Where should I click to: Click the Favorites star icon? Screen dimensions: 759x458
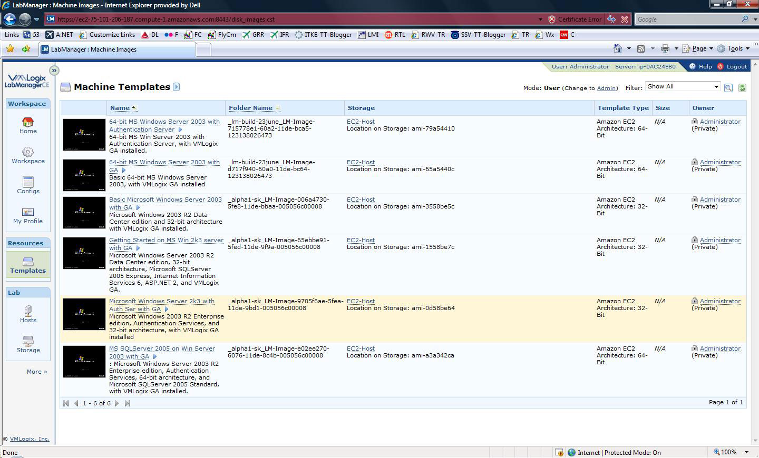(x=10, y=49)
